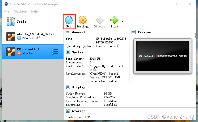Viewport: 198px width, 122px height.
Task: Click the Aborted status icon
Action: tap(19, 53)
